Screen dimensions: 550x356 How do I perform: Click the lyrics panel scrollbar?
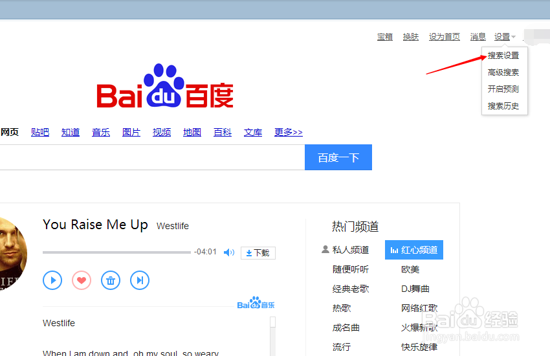(x=272, y=336)
